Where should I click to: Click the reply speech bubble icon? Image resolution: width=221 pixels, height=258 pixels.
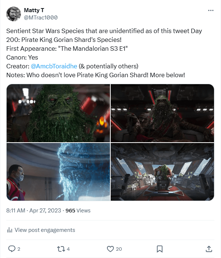click(12, 249)
